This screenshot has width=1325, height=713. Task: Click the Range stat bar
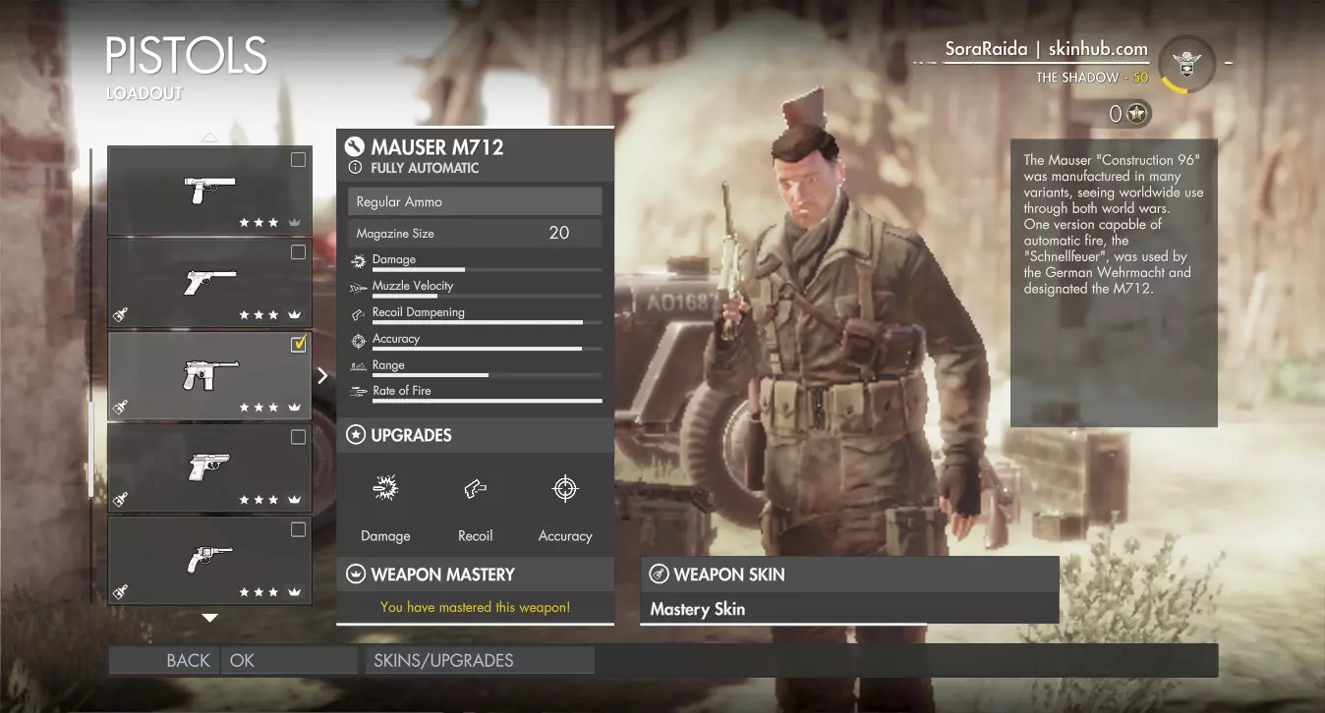coord(487,374)
